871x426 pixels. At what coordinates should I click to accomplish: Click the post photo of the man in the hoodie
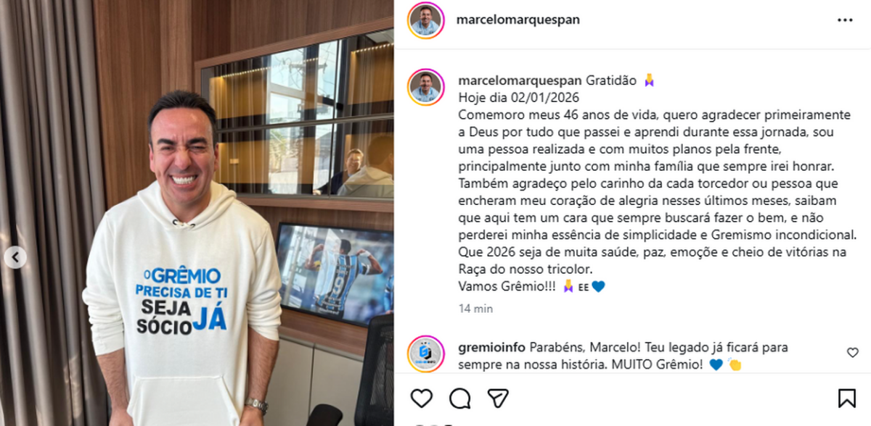(197, 213)
